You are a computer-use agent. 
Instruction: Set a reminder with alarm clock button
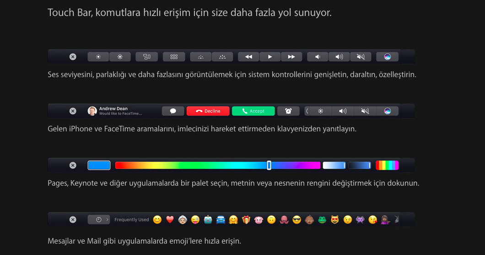(288, 111)
